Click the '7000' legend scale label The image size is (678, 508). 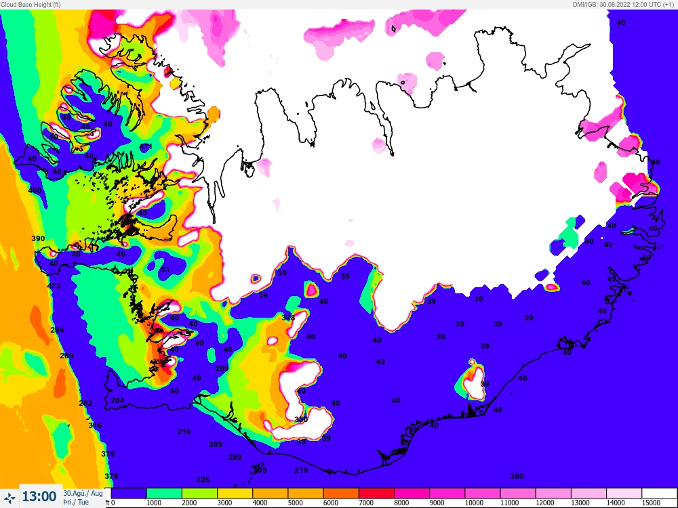point(366,503)
